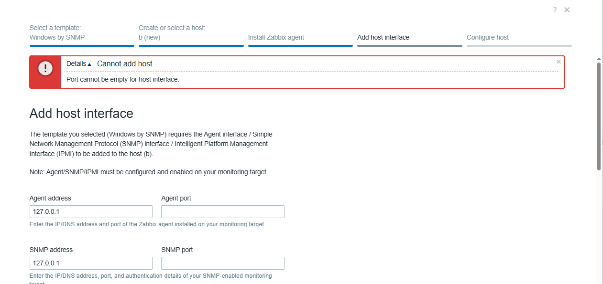
Task: Dismiss the red error message box
Action: coord(559,62)
